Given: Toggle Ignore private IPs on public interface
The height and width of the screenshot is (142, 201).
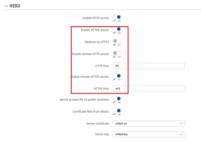Looking at the screenshot, I should [117, 99].
